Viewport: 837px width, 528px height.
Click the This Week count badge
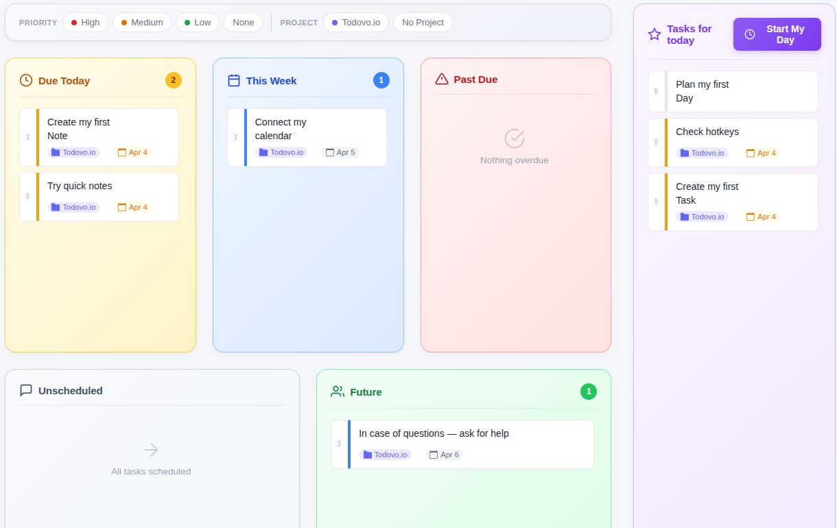pyautogui.click(x=381, y=80)
